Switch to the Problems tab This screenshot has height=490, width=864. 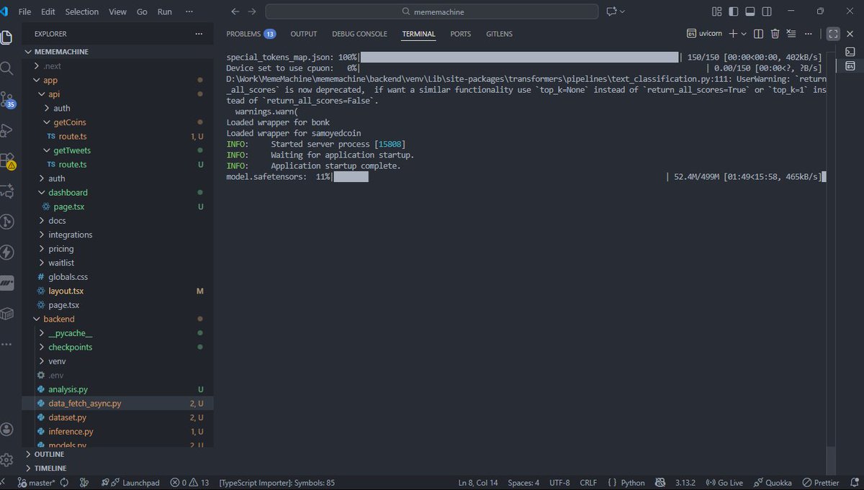point(251,34)
